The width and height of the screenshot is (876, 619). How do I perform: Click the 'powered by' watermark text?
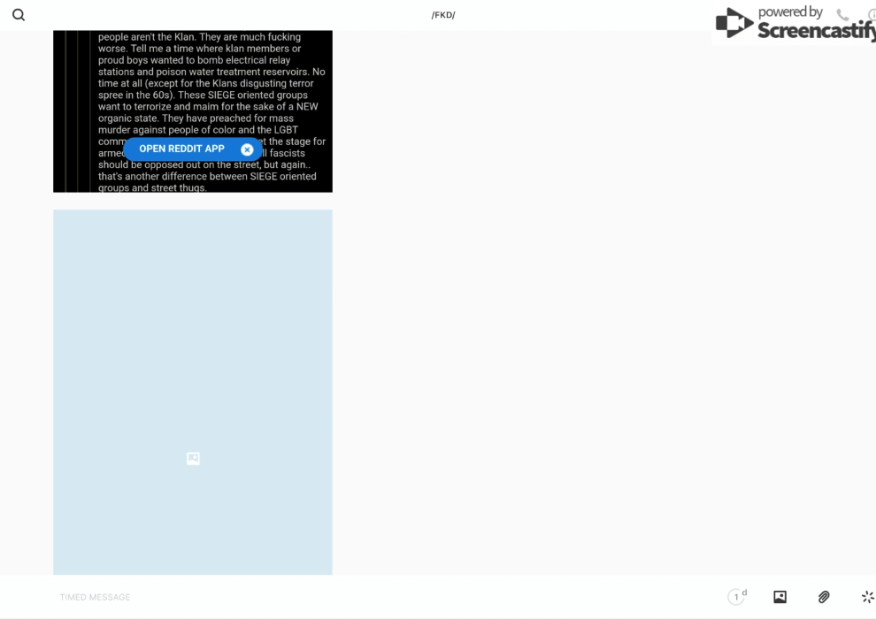790,12
